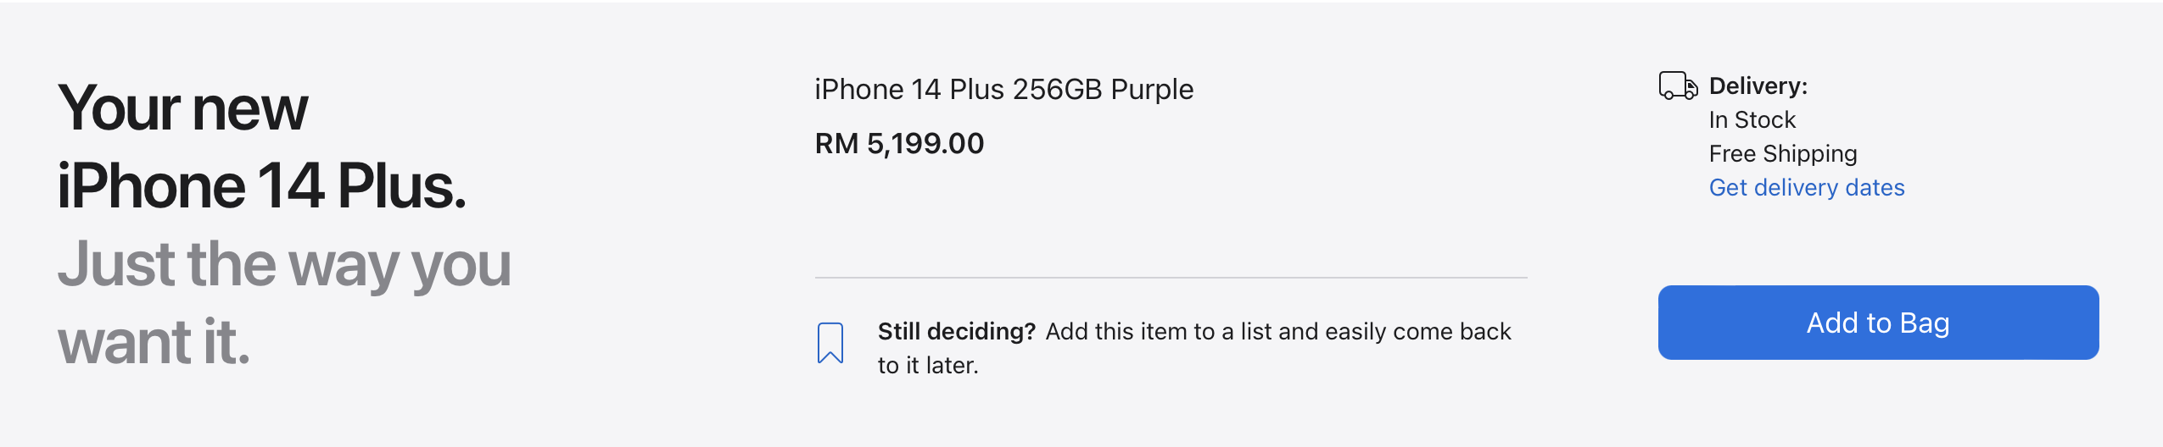Click the bookmark save-for-later icon
2163x447 pixels.
[830, 343]
